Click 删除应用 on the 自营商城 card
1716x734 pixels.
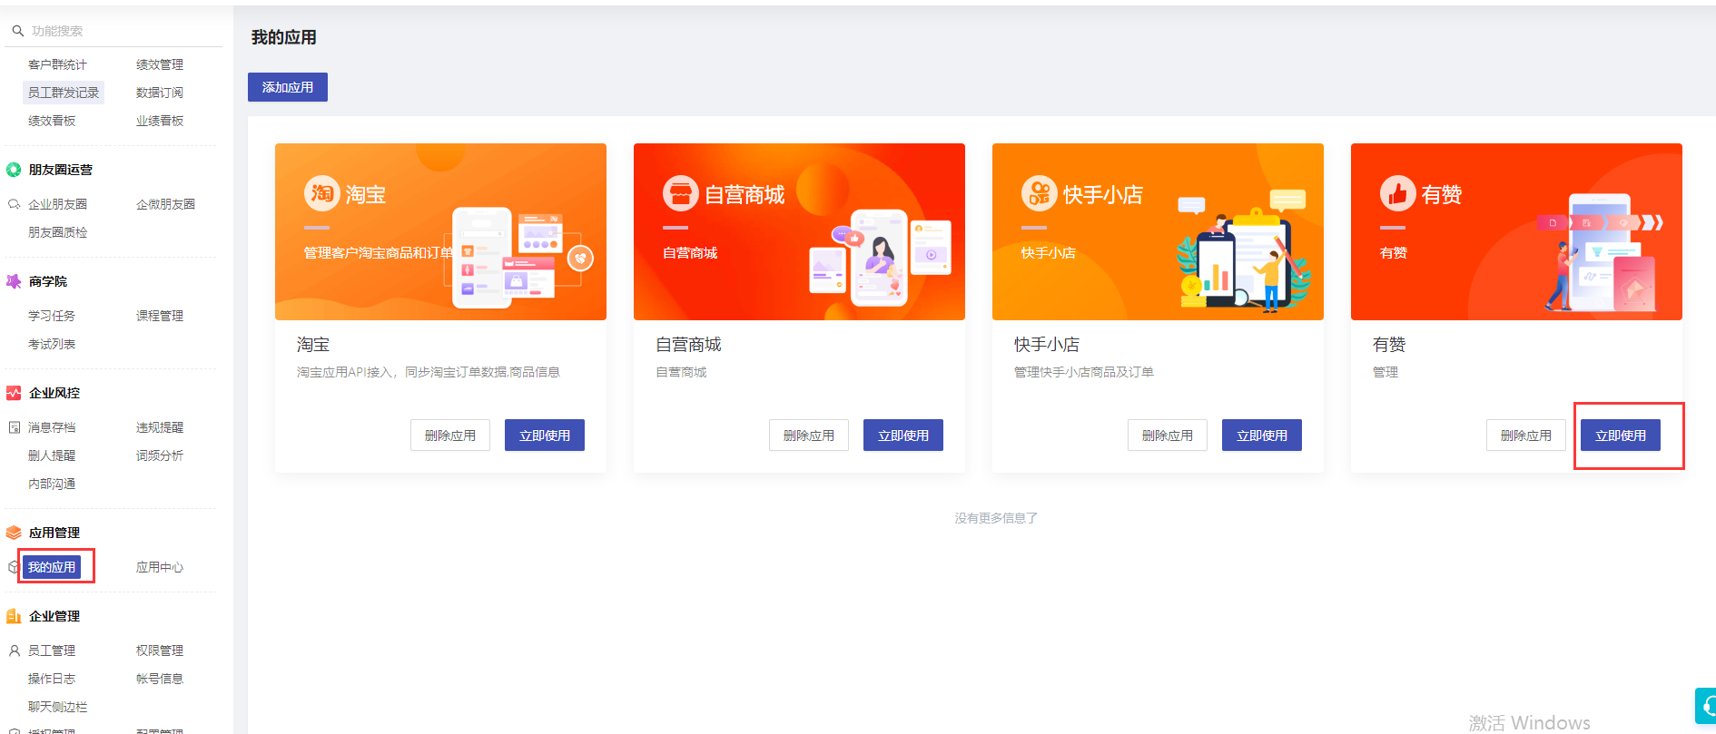click(x=809, y=436)
